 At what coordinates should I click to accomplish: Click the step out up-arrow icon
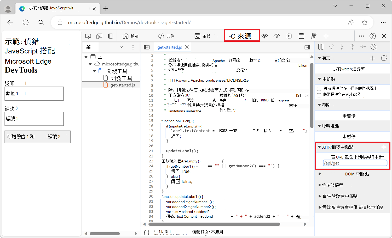[x=352, y=47]
